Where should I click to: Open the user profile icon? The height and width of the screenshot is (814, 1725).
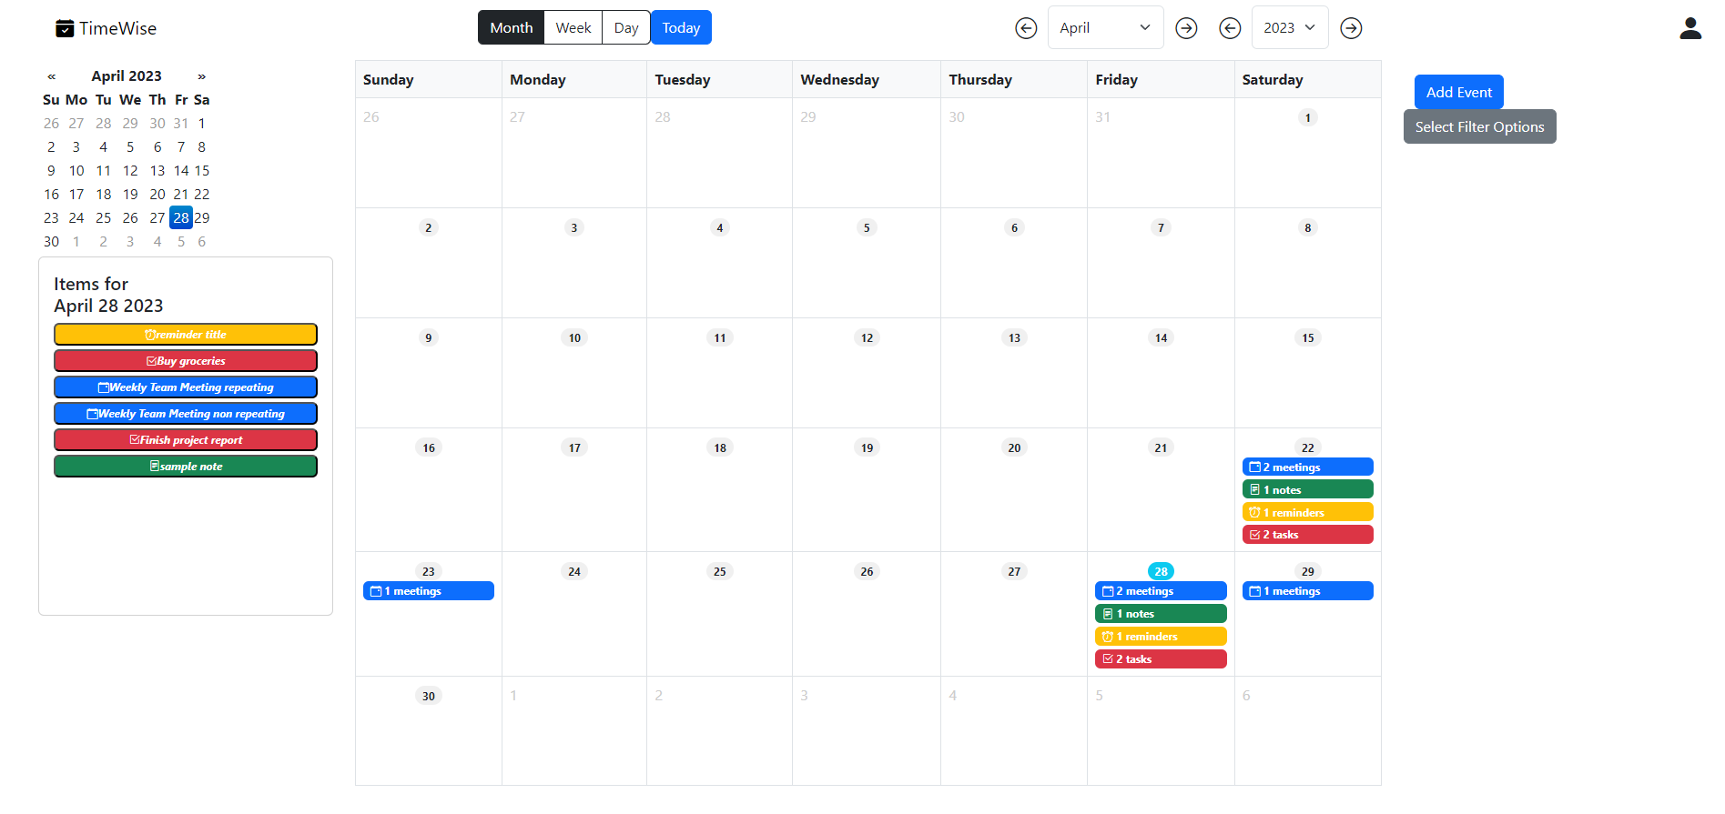pyautogui.click(x=1690, y=28)
